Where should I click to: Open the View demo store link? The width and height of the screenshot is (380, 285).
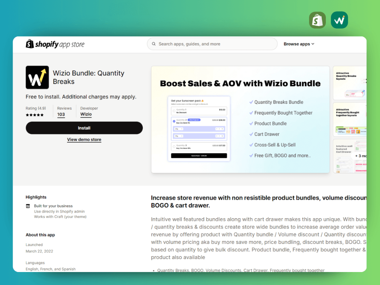[x=84, y=140]
